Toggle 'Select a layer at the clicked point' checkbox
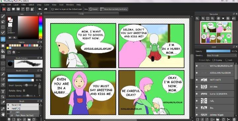The height and width of the screenshot is (121, 238). [x=53, y=9]
